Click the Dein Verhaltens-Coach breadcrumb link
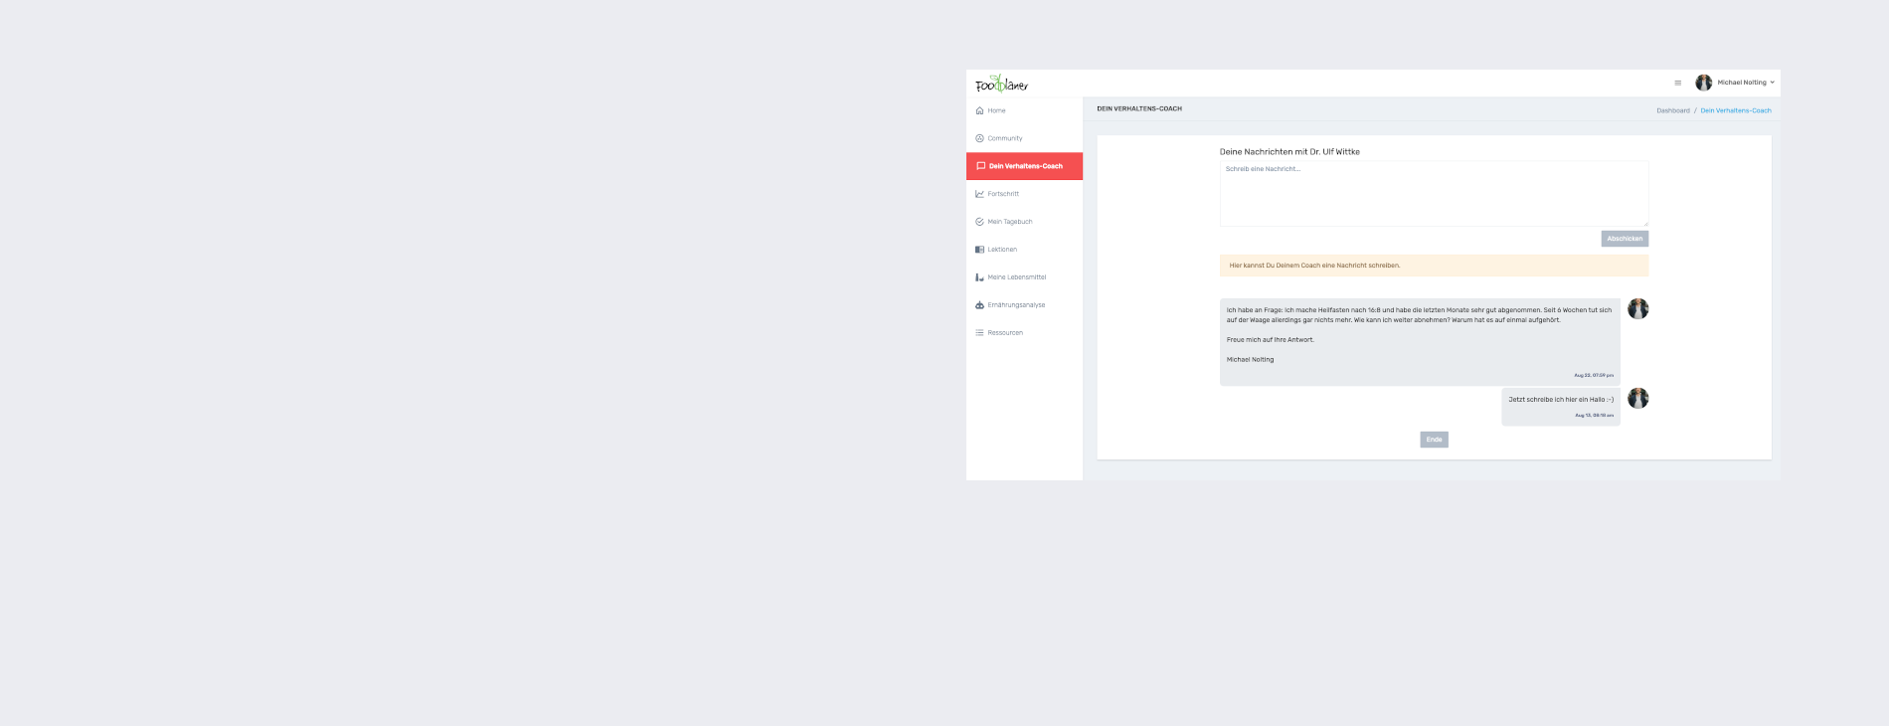The height and width of the screenshot is (726, 1889). [1735, 110]
